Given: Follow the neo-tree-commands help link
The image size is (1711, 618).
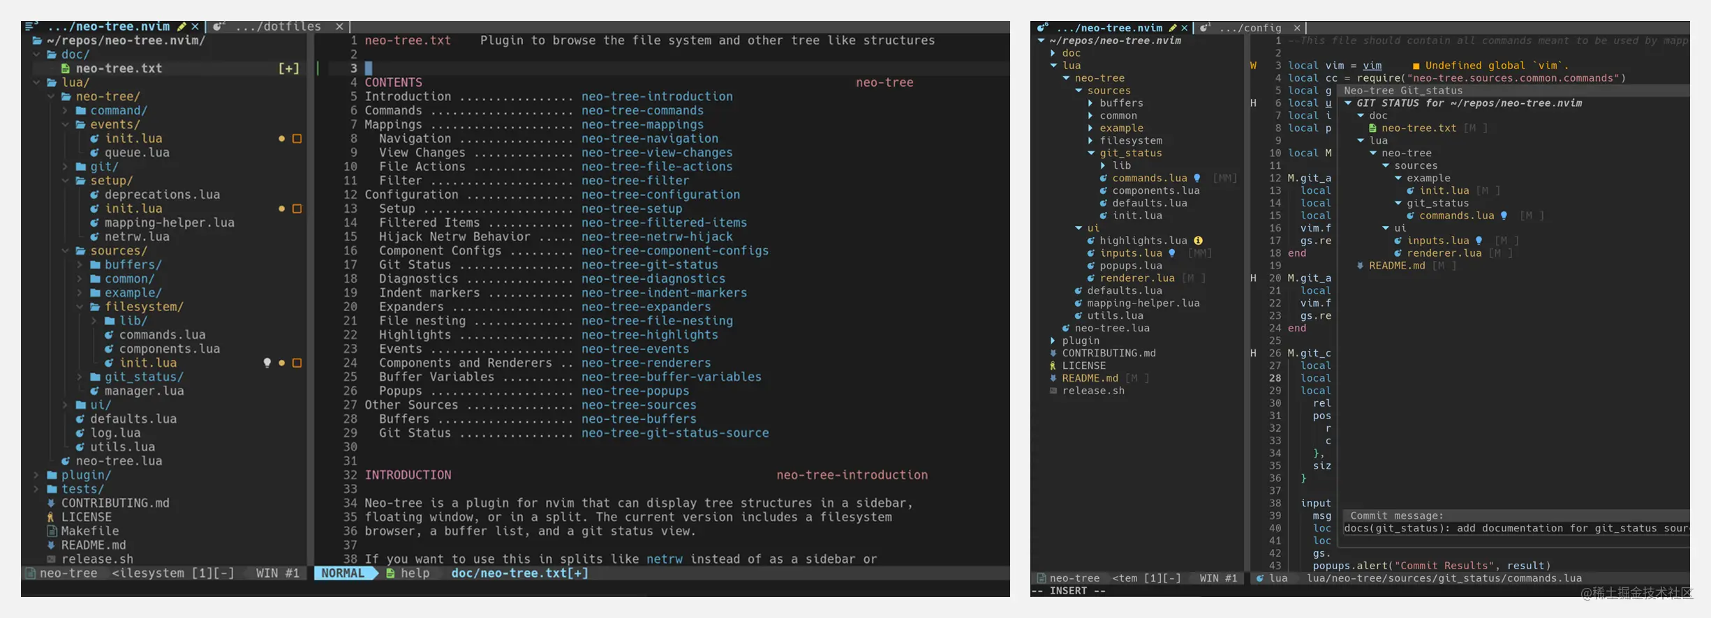Looking at the screenshot, I should (x=642, y=111).
